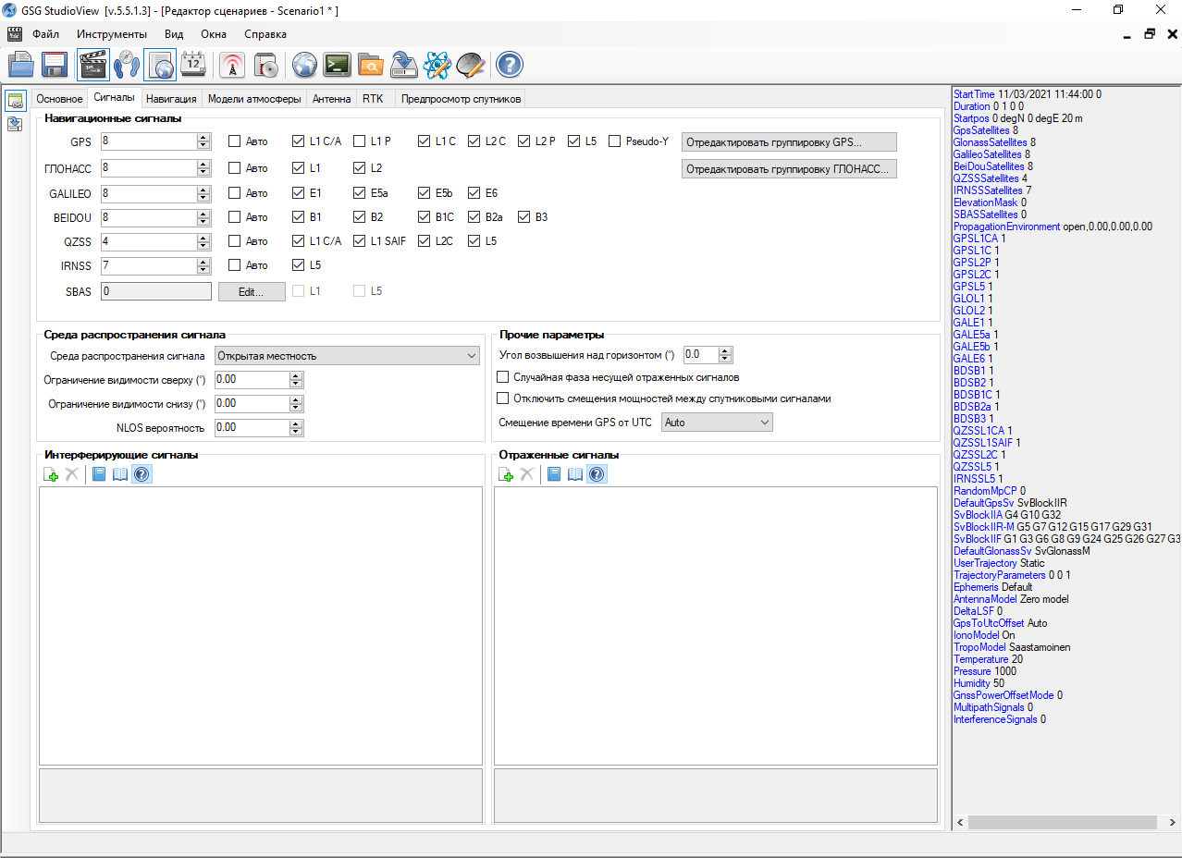Open the terminal console icon

click(x=338, y=65)
